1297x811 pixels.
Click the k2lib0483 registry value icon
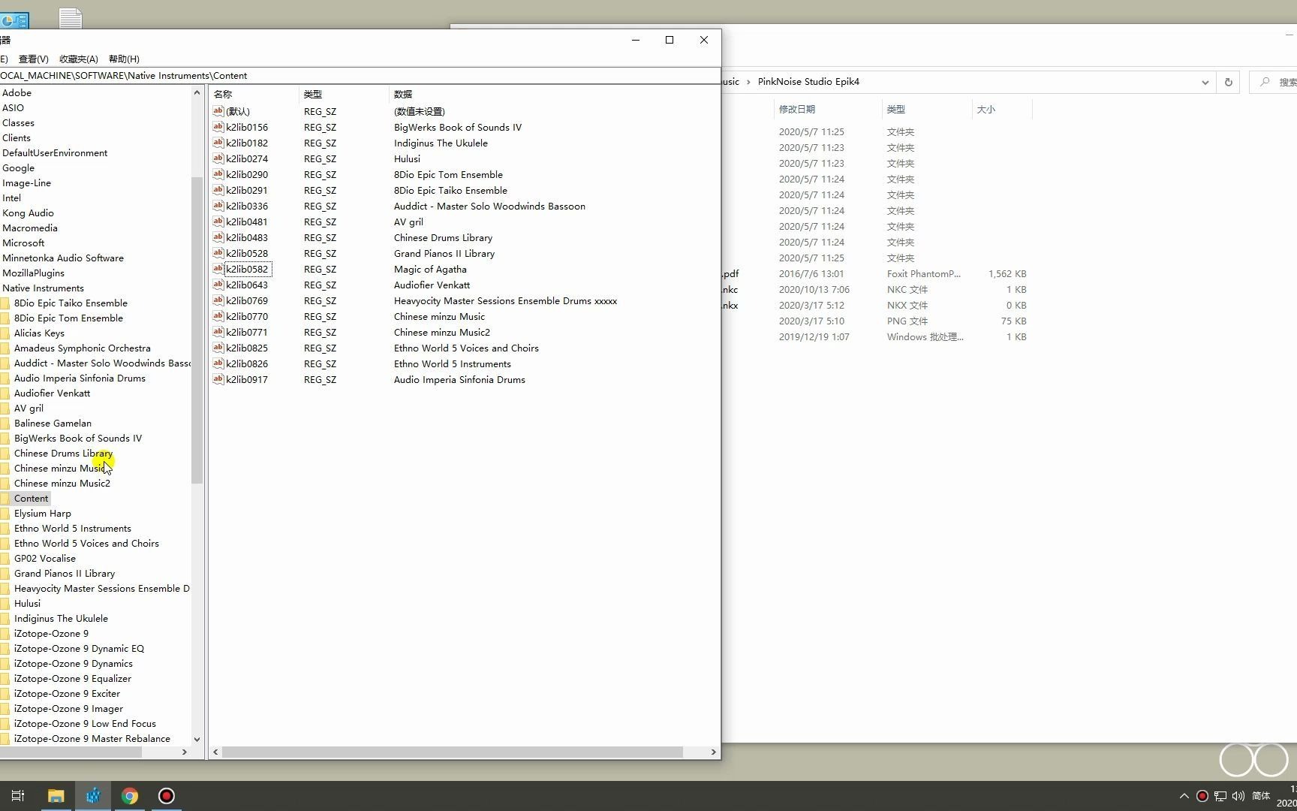click(218, 237)
